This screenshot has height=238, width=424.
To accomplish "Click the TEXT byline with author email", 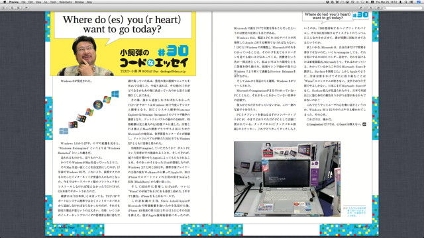I will click(x=153, y=71).
